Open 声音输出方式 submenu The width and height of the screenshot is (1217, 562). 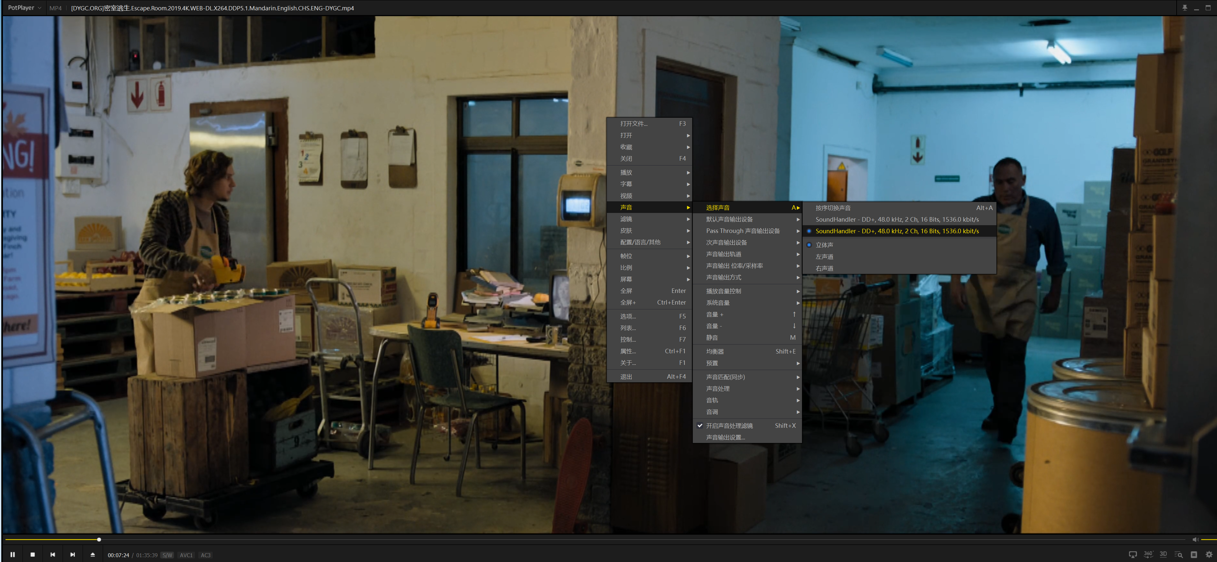[x=747, y=277]
